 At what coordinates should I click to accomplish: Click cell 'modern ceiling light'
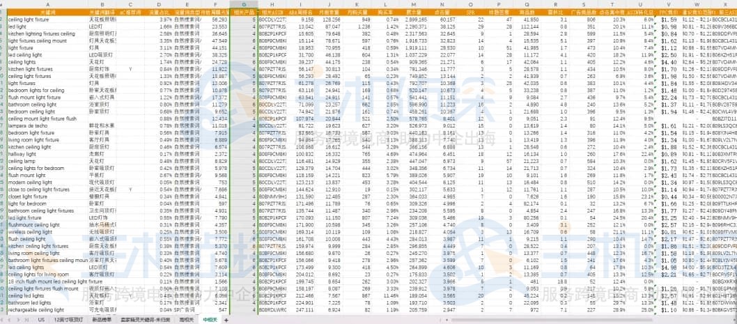[x=47, y=183]
